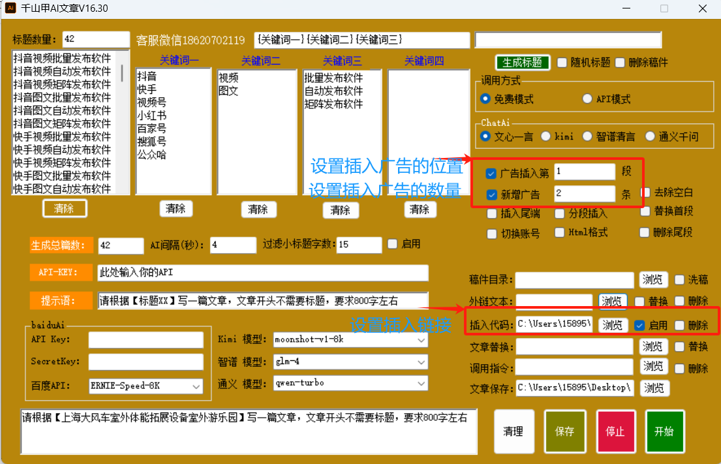Open the 百度API ERNIE-Speed-8K dropdown
Viewport: 721px width, 464px height.
145,386
